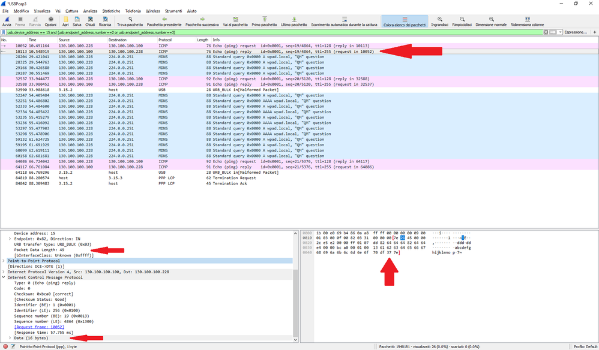This screenshot has height=350, width=599.
Task: Open a capture file with Apri
Action: coord(65,21)
